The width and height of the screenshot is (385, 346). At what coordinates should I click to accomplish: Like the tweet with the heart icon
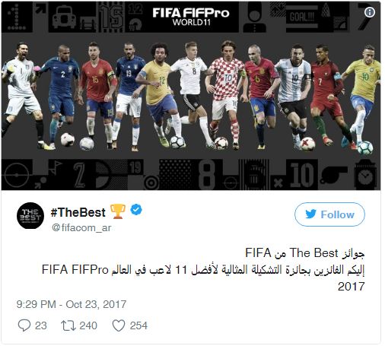pyautogui.click(x=119, y=325)
